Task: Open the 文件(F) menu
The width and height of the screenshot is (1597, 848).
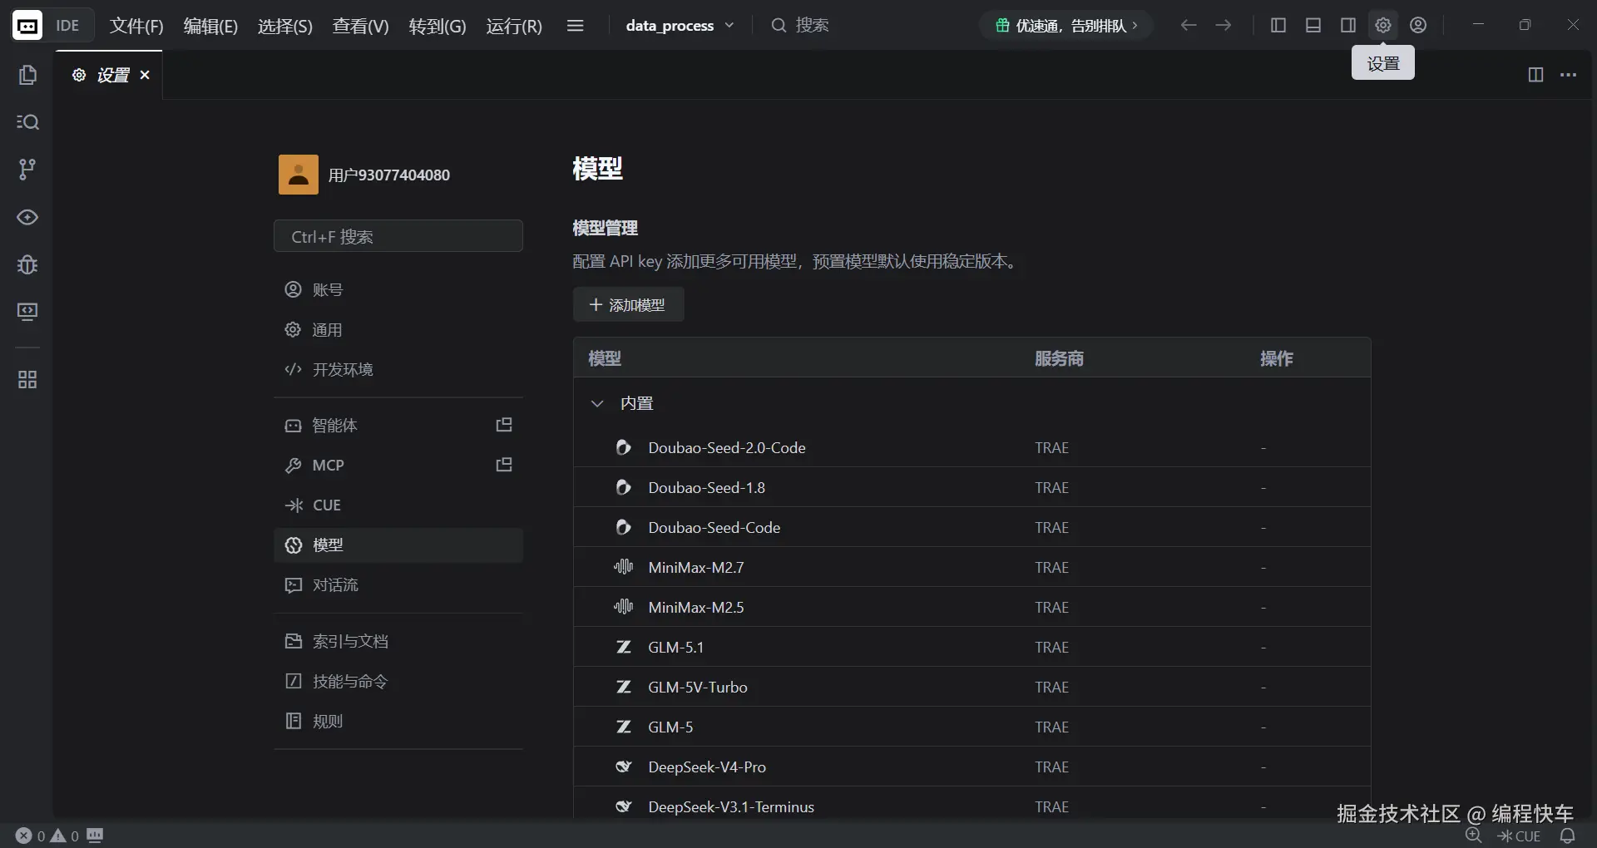Action: pos(136,26)
